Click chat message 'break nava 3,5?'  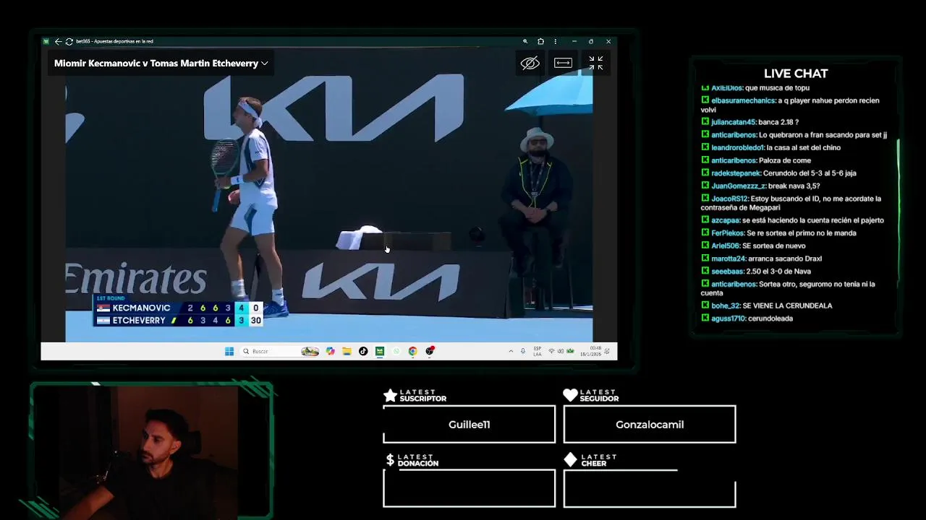[794, 186]
